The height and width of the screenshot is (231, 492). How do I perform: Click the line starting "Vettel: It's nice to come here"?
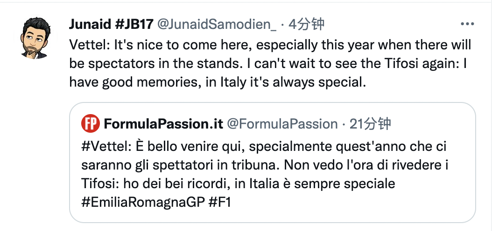coord(270,45)
